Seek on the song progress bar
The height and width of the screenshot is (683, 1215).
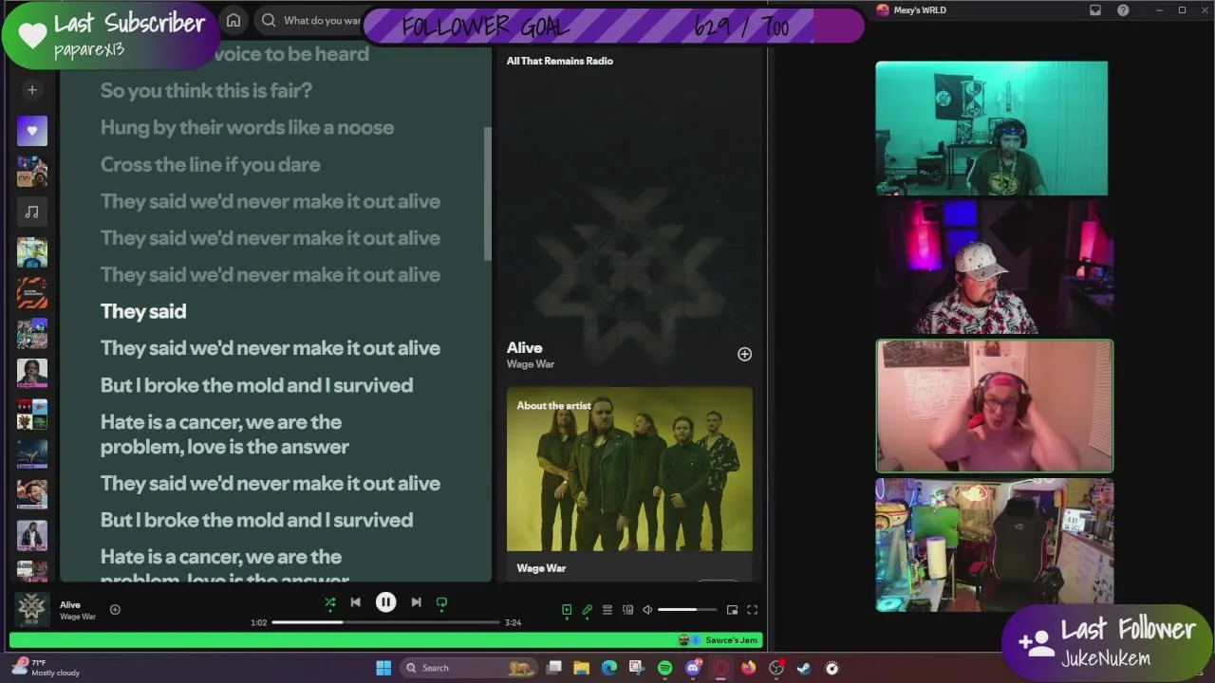pyautogui.click(x=385, y=622)
